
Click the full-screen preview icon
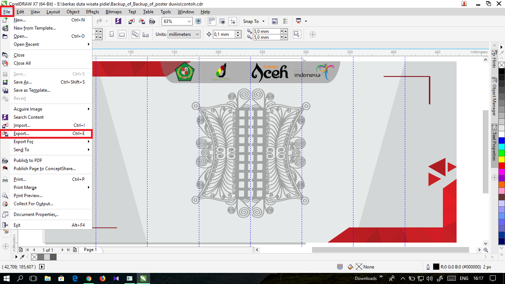[198, 21]
